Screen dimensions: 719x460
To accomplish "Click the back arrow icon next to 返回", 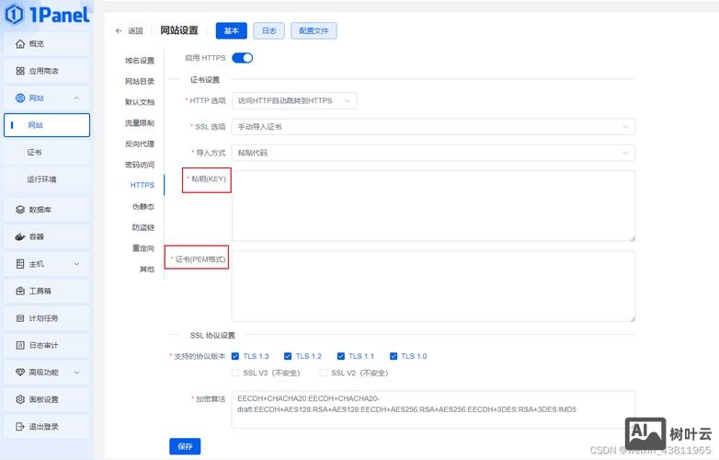I will pyautogui.click(x=119, y=30).
